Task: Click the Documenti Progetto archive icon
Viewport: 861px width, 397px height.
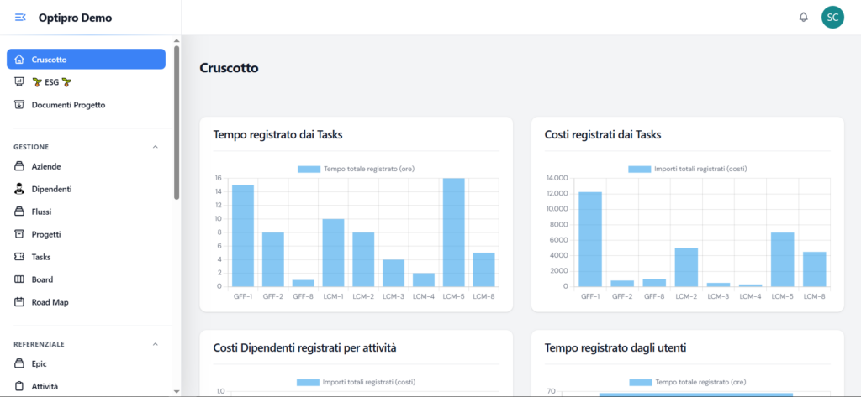Action: 19,105
